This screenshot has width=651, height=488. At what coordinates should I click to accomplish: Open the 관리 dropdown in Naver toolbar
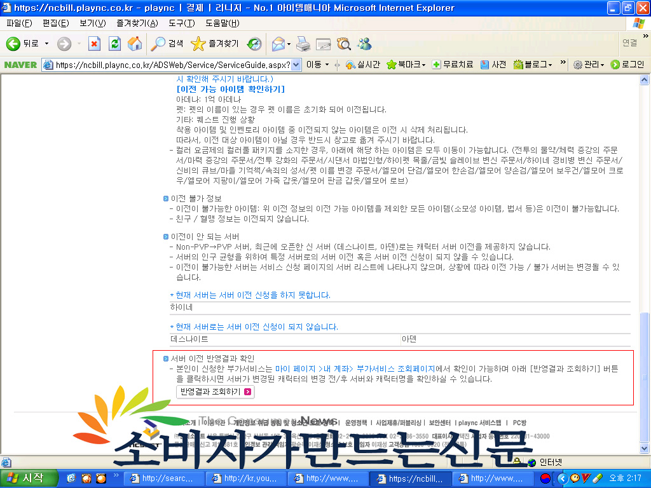point(602,65)
